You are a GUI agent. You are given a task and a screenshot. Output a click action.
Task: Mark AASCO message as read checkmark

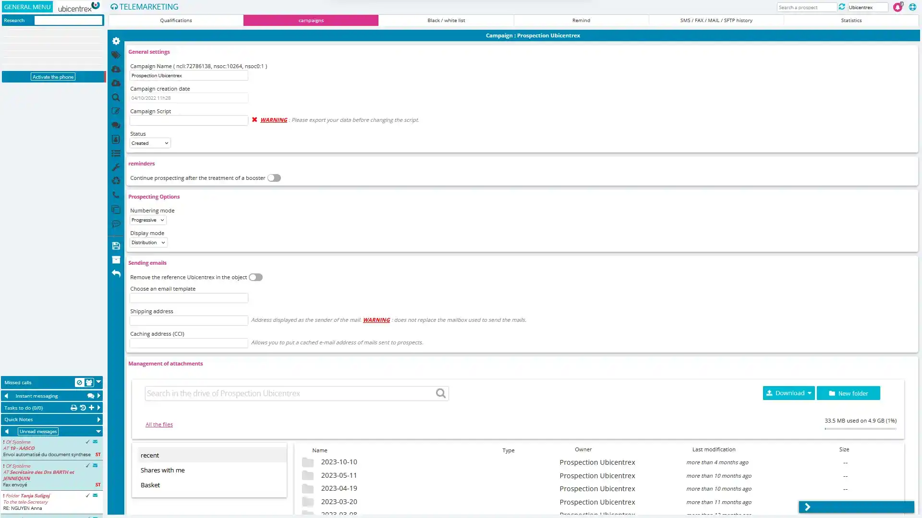click(x=87, y=442)
